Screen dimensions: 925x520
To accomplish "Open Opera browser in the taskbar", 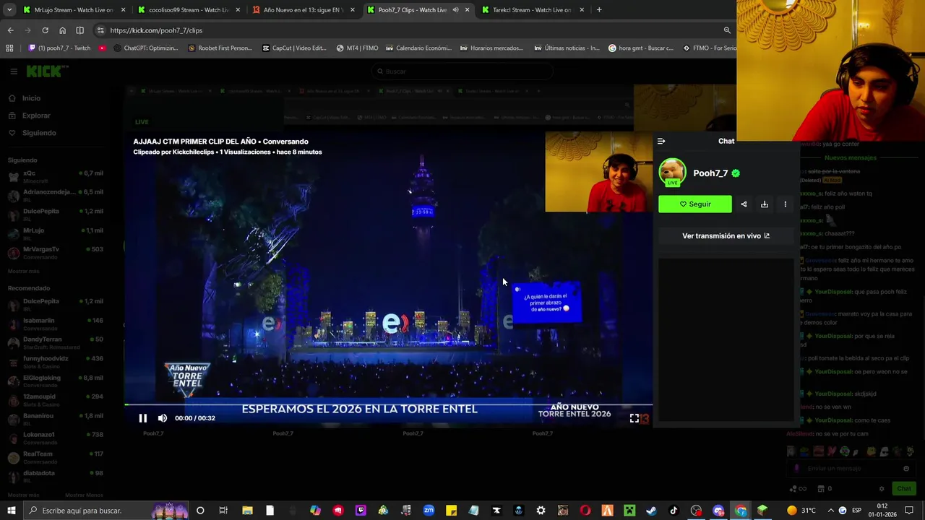I will (x=585, y=511).
